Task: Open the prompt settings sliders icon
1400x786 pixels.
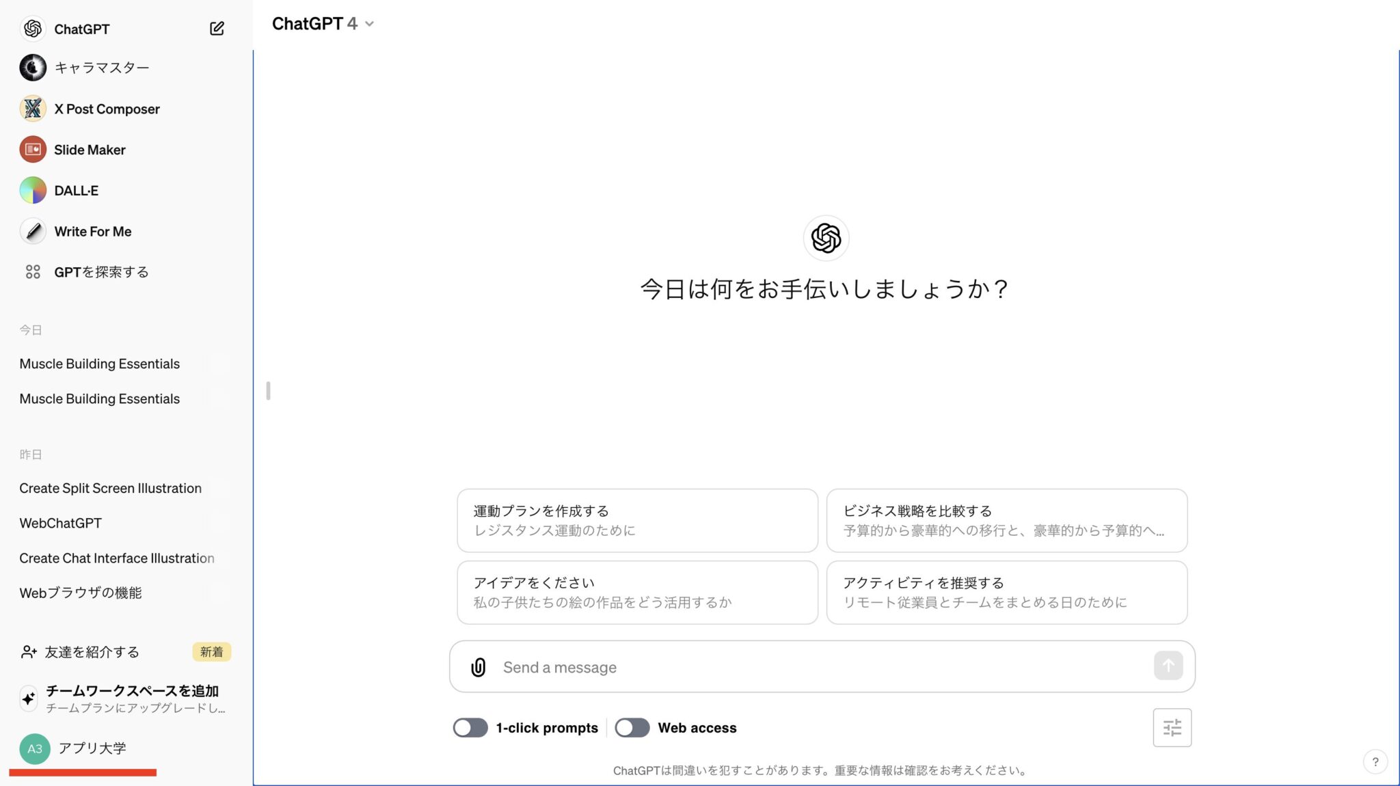Action: click(1172, 727)
